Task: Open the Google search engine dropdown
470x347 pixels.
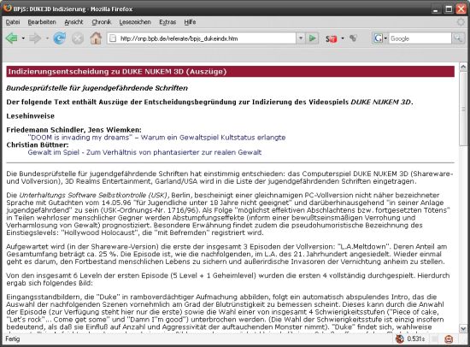Action: (x=379, y=38)
